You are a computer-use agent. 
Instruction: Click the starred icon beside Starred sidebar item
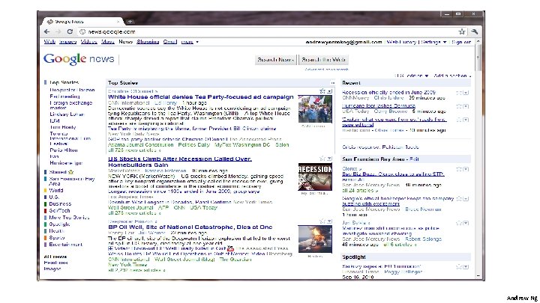pyautogui.click(x=71, y=172)
